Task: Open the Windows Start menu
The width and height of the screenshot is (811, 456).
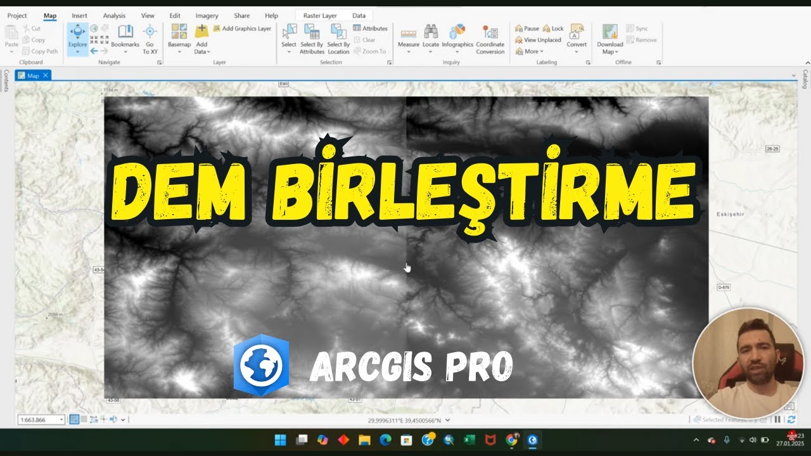Action: click(280, 440)
